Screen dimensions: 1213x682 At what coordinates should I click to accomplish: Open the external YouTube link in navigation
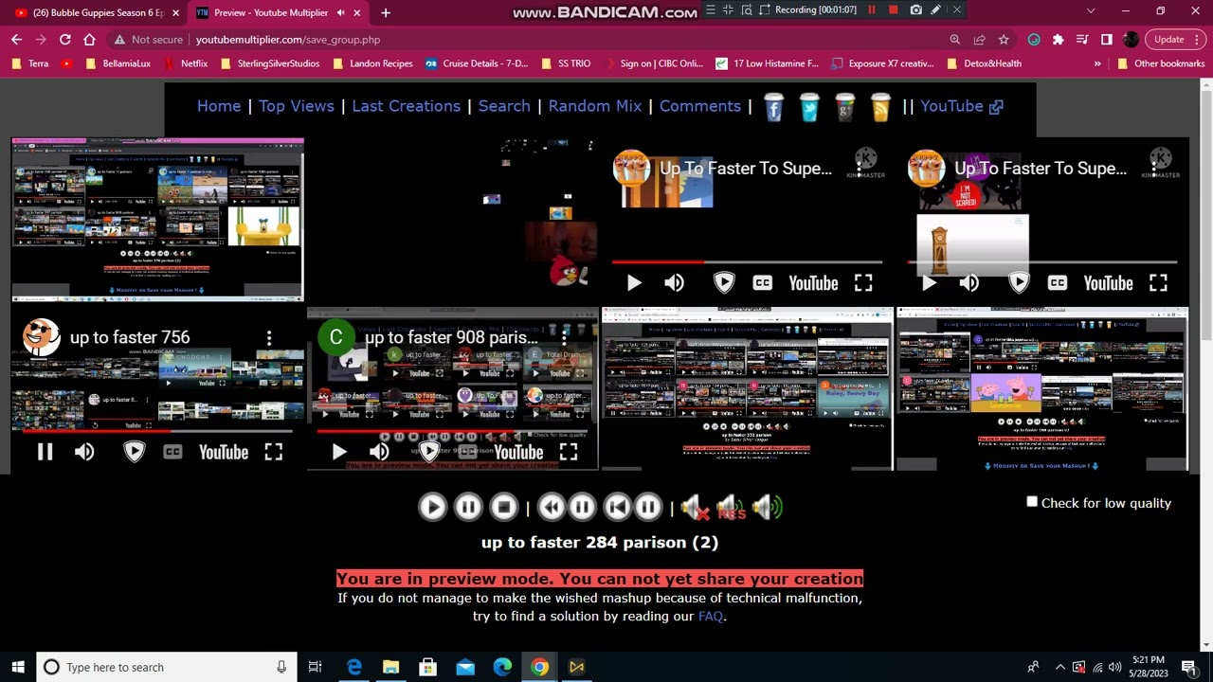pyautogui.click(x=961, y=106)
